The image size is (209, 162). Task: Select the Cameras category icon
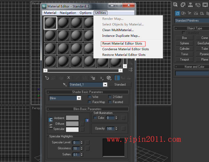[196, 13]
